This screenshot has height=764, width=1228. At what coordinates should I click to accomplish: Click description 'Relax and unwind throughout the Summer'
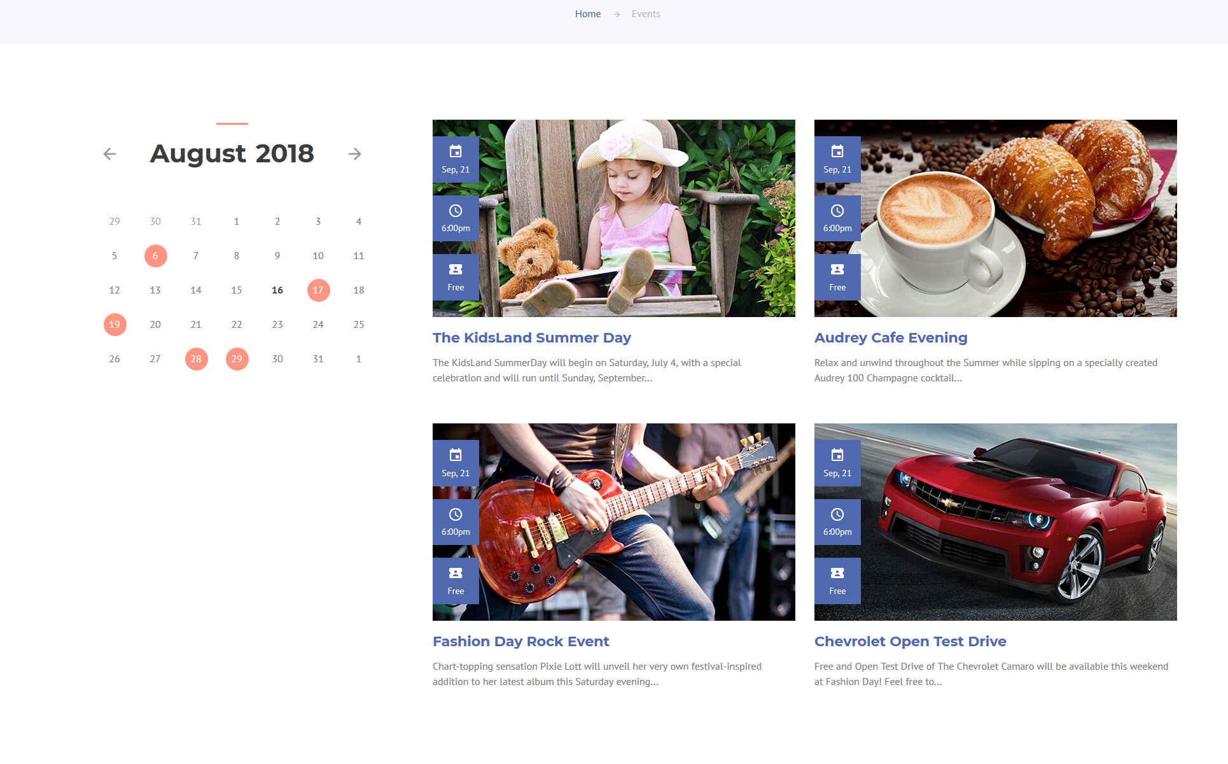[x=986, y=371]
